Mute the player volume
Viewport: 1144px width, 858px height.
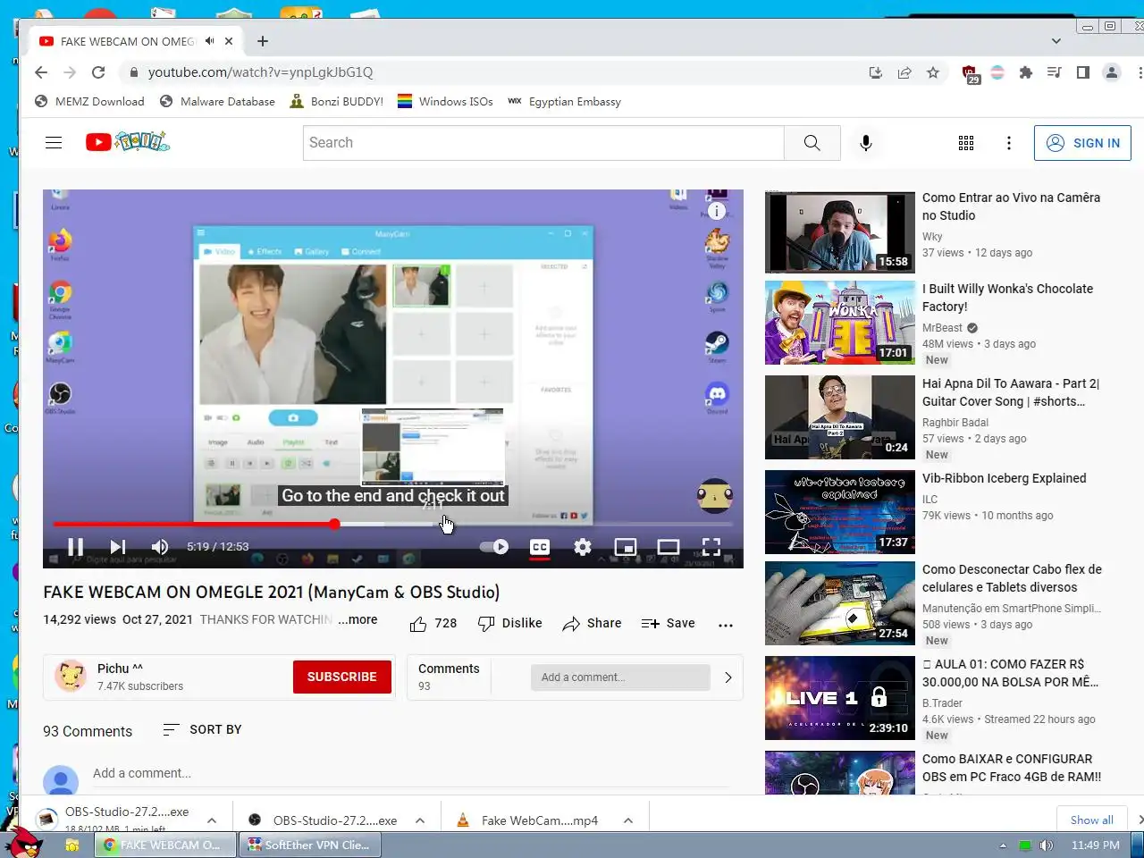(160, 547)
